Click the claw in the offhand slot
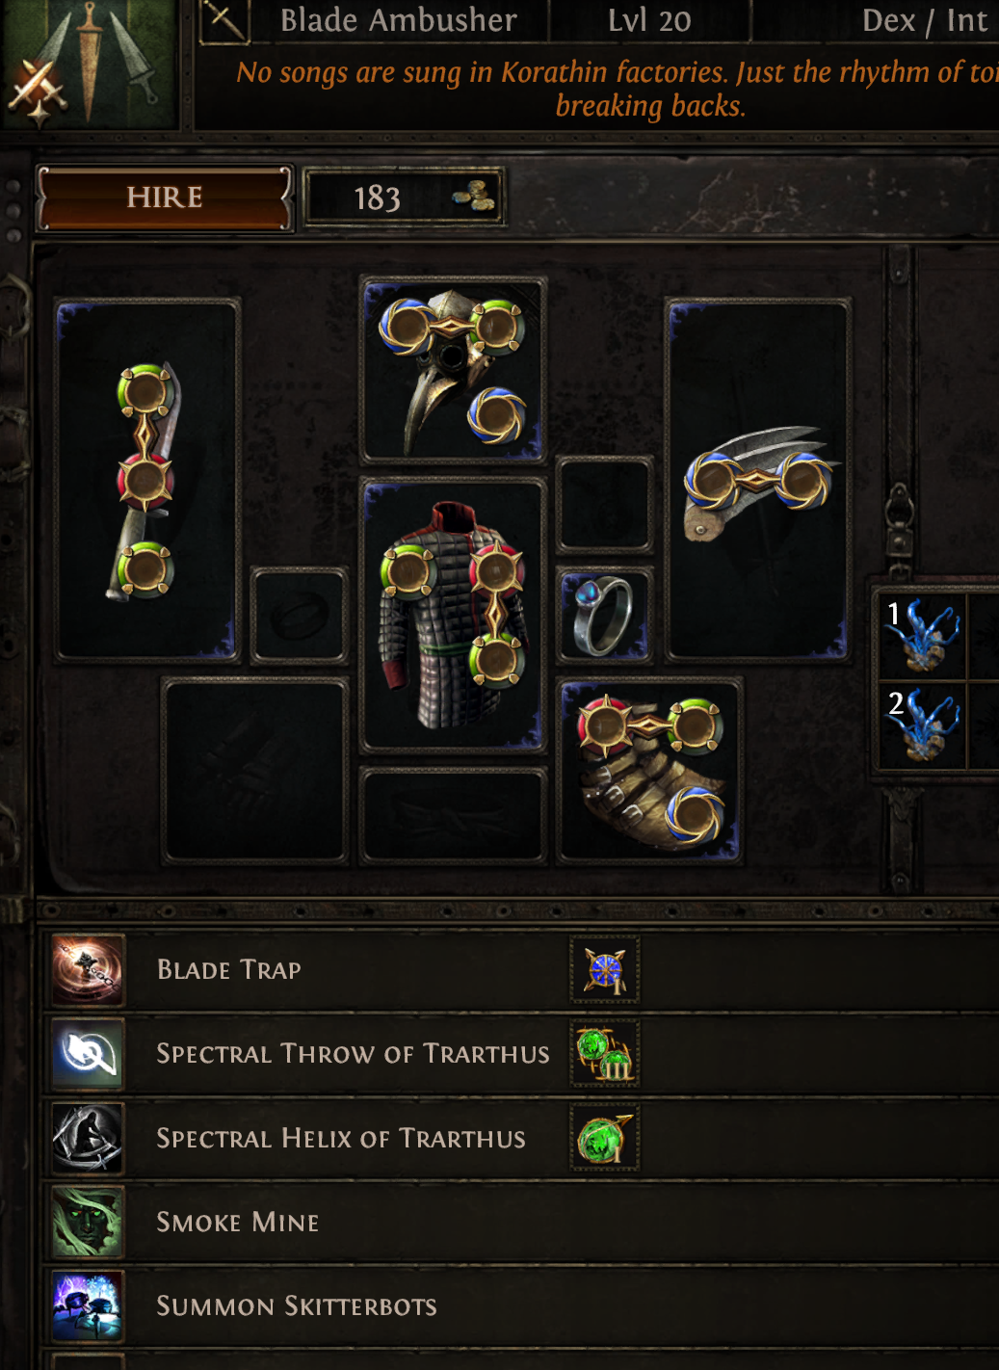Screen dimensions: 999x1370 click(x=757, y=480)
